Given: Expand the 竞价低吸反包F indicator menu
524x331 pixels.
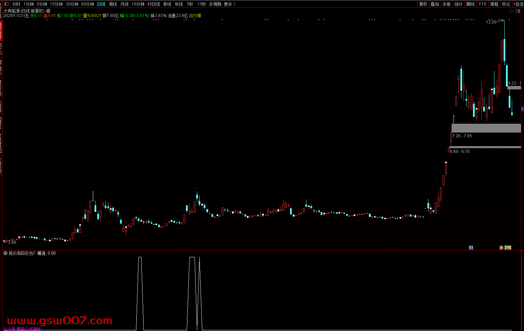Looking at the screenshot, I should [x=5, y=253].
